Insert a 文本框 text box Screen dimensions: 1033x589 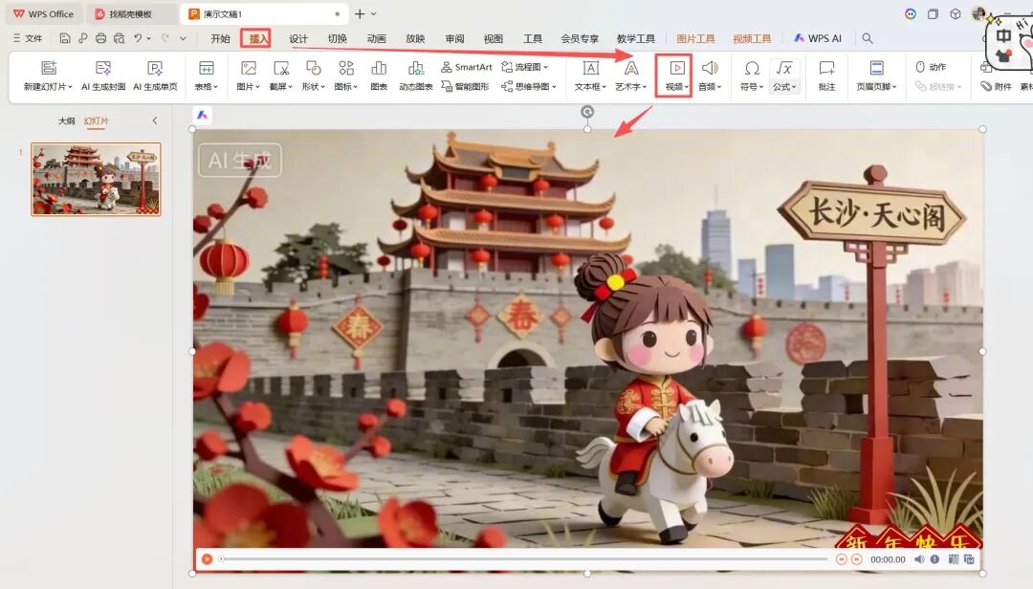click(x=590, y=69)
